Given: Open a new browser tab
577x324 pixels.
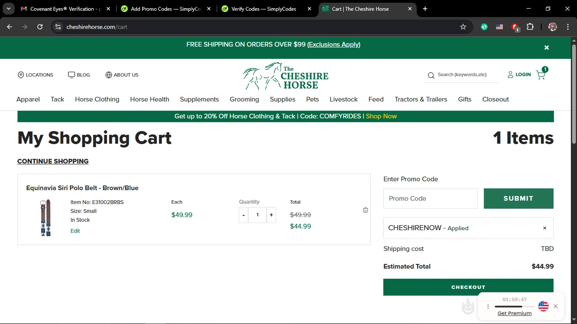Looking at the screenshot, I should (x=425, y=9).
